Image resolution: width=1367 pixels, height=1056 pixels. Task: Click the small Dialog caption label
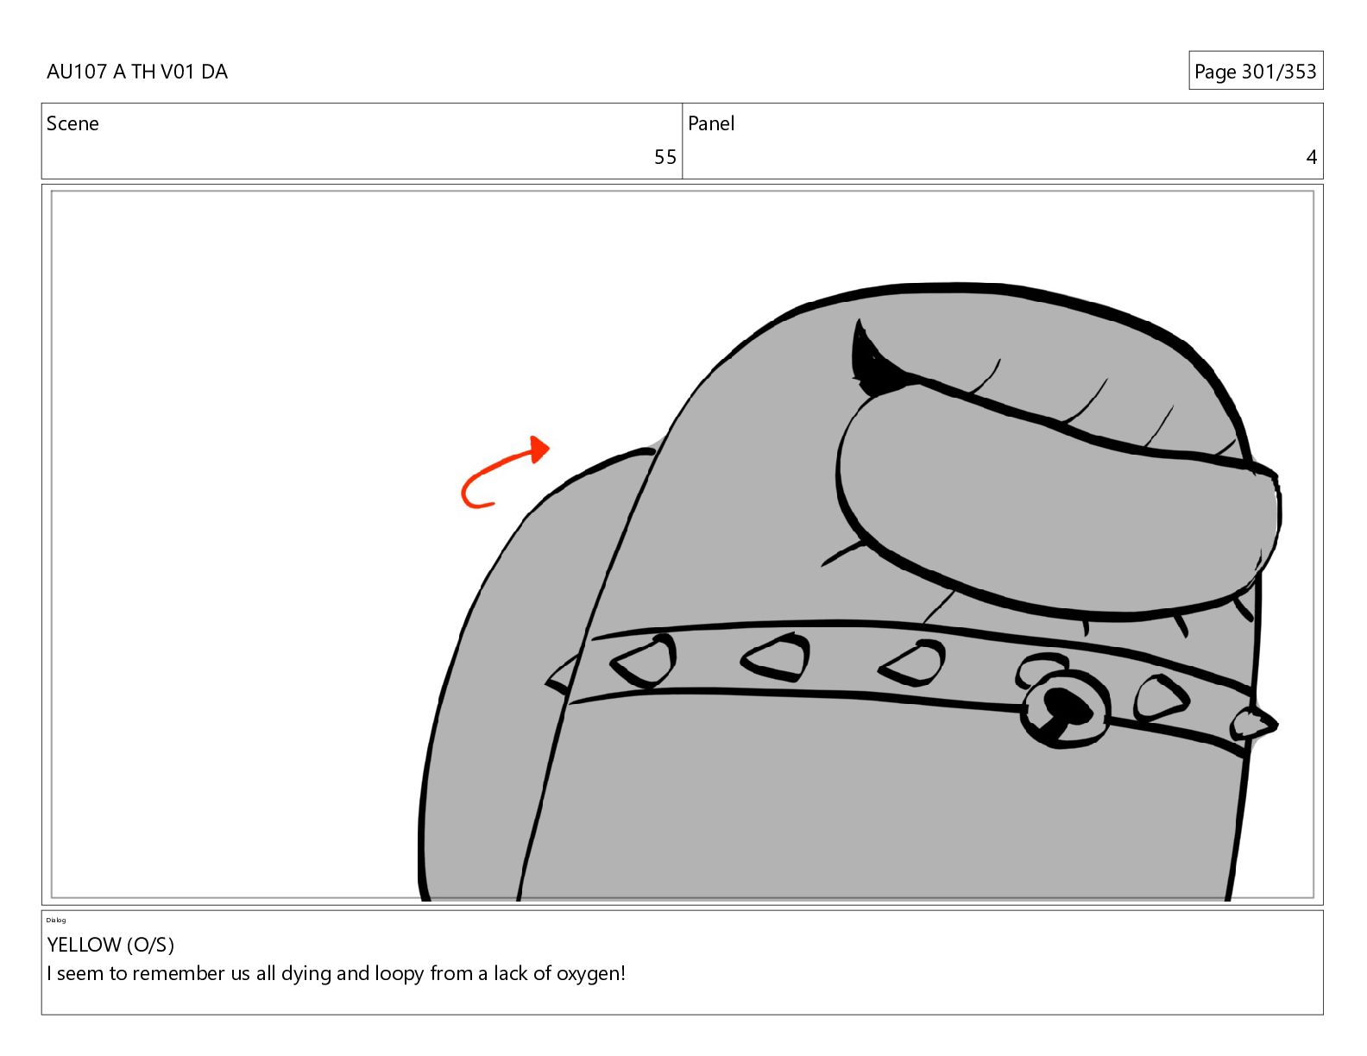[56, 920]
